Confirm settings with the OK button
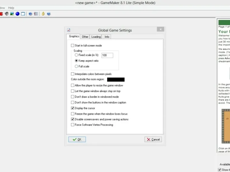 pyautogui.click(x=77, y=139)
